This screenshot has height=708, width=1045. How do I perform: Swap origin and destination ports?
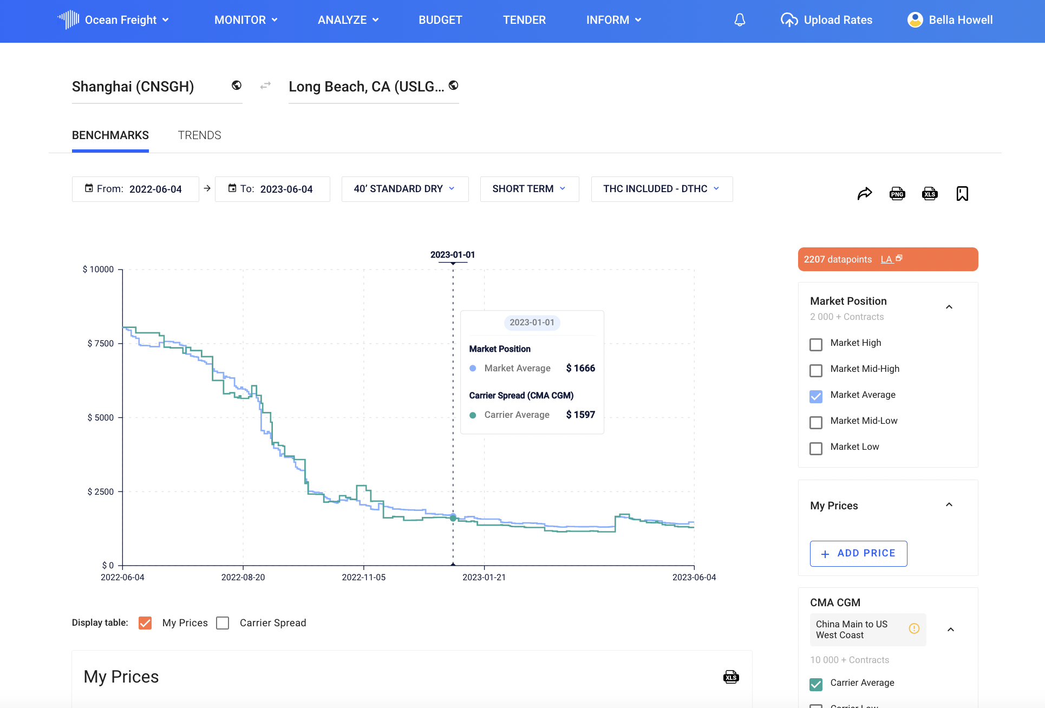coord(265,86)
